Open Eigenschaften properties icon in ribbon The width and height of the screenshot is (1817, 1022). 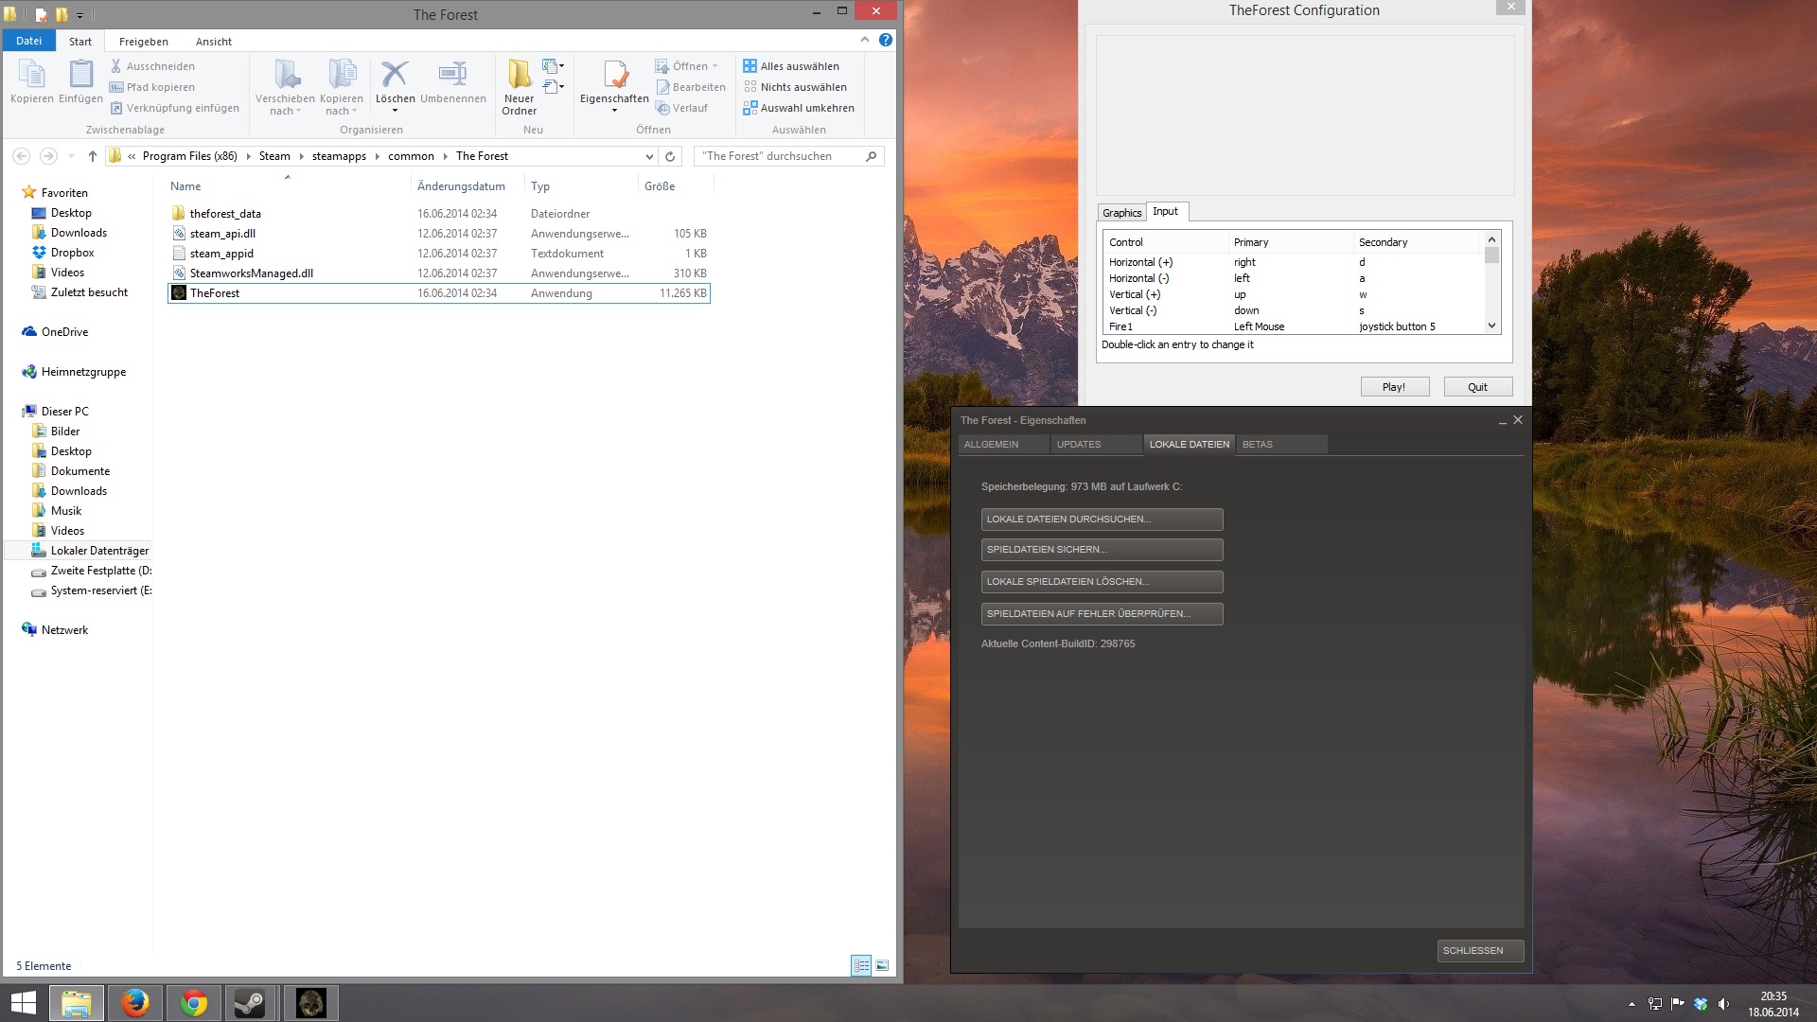614,77
